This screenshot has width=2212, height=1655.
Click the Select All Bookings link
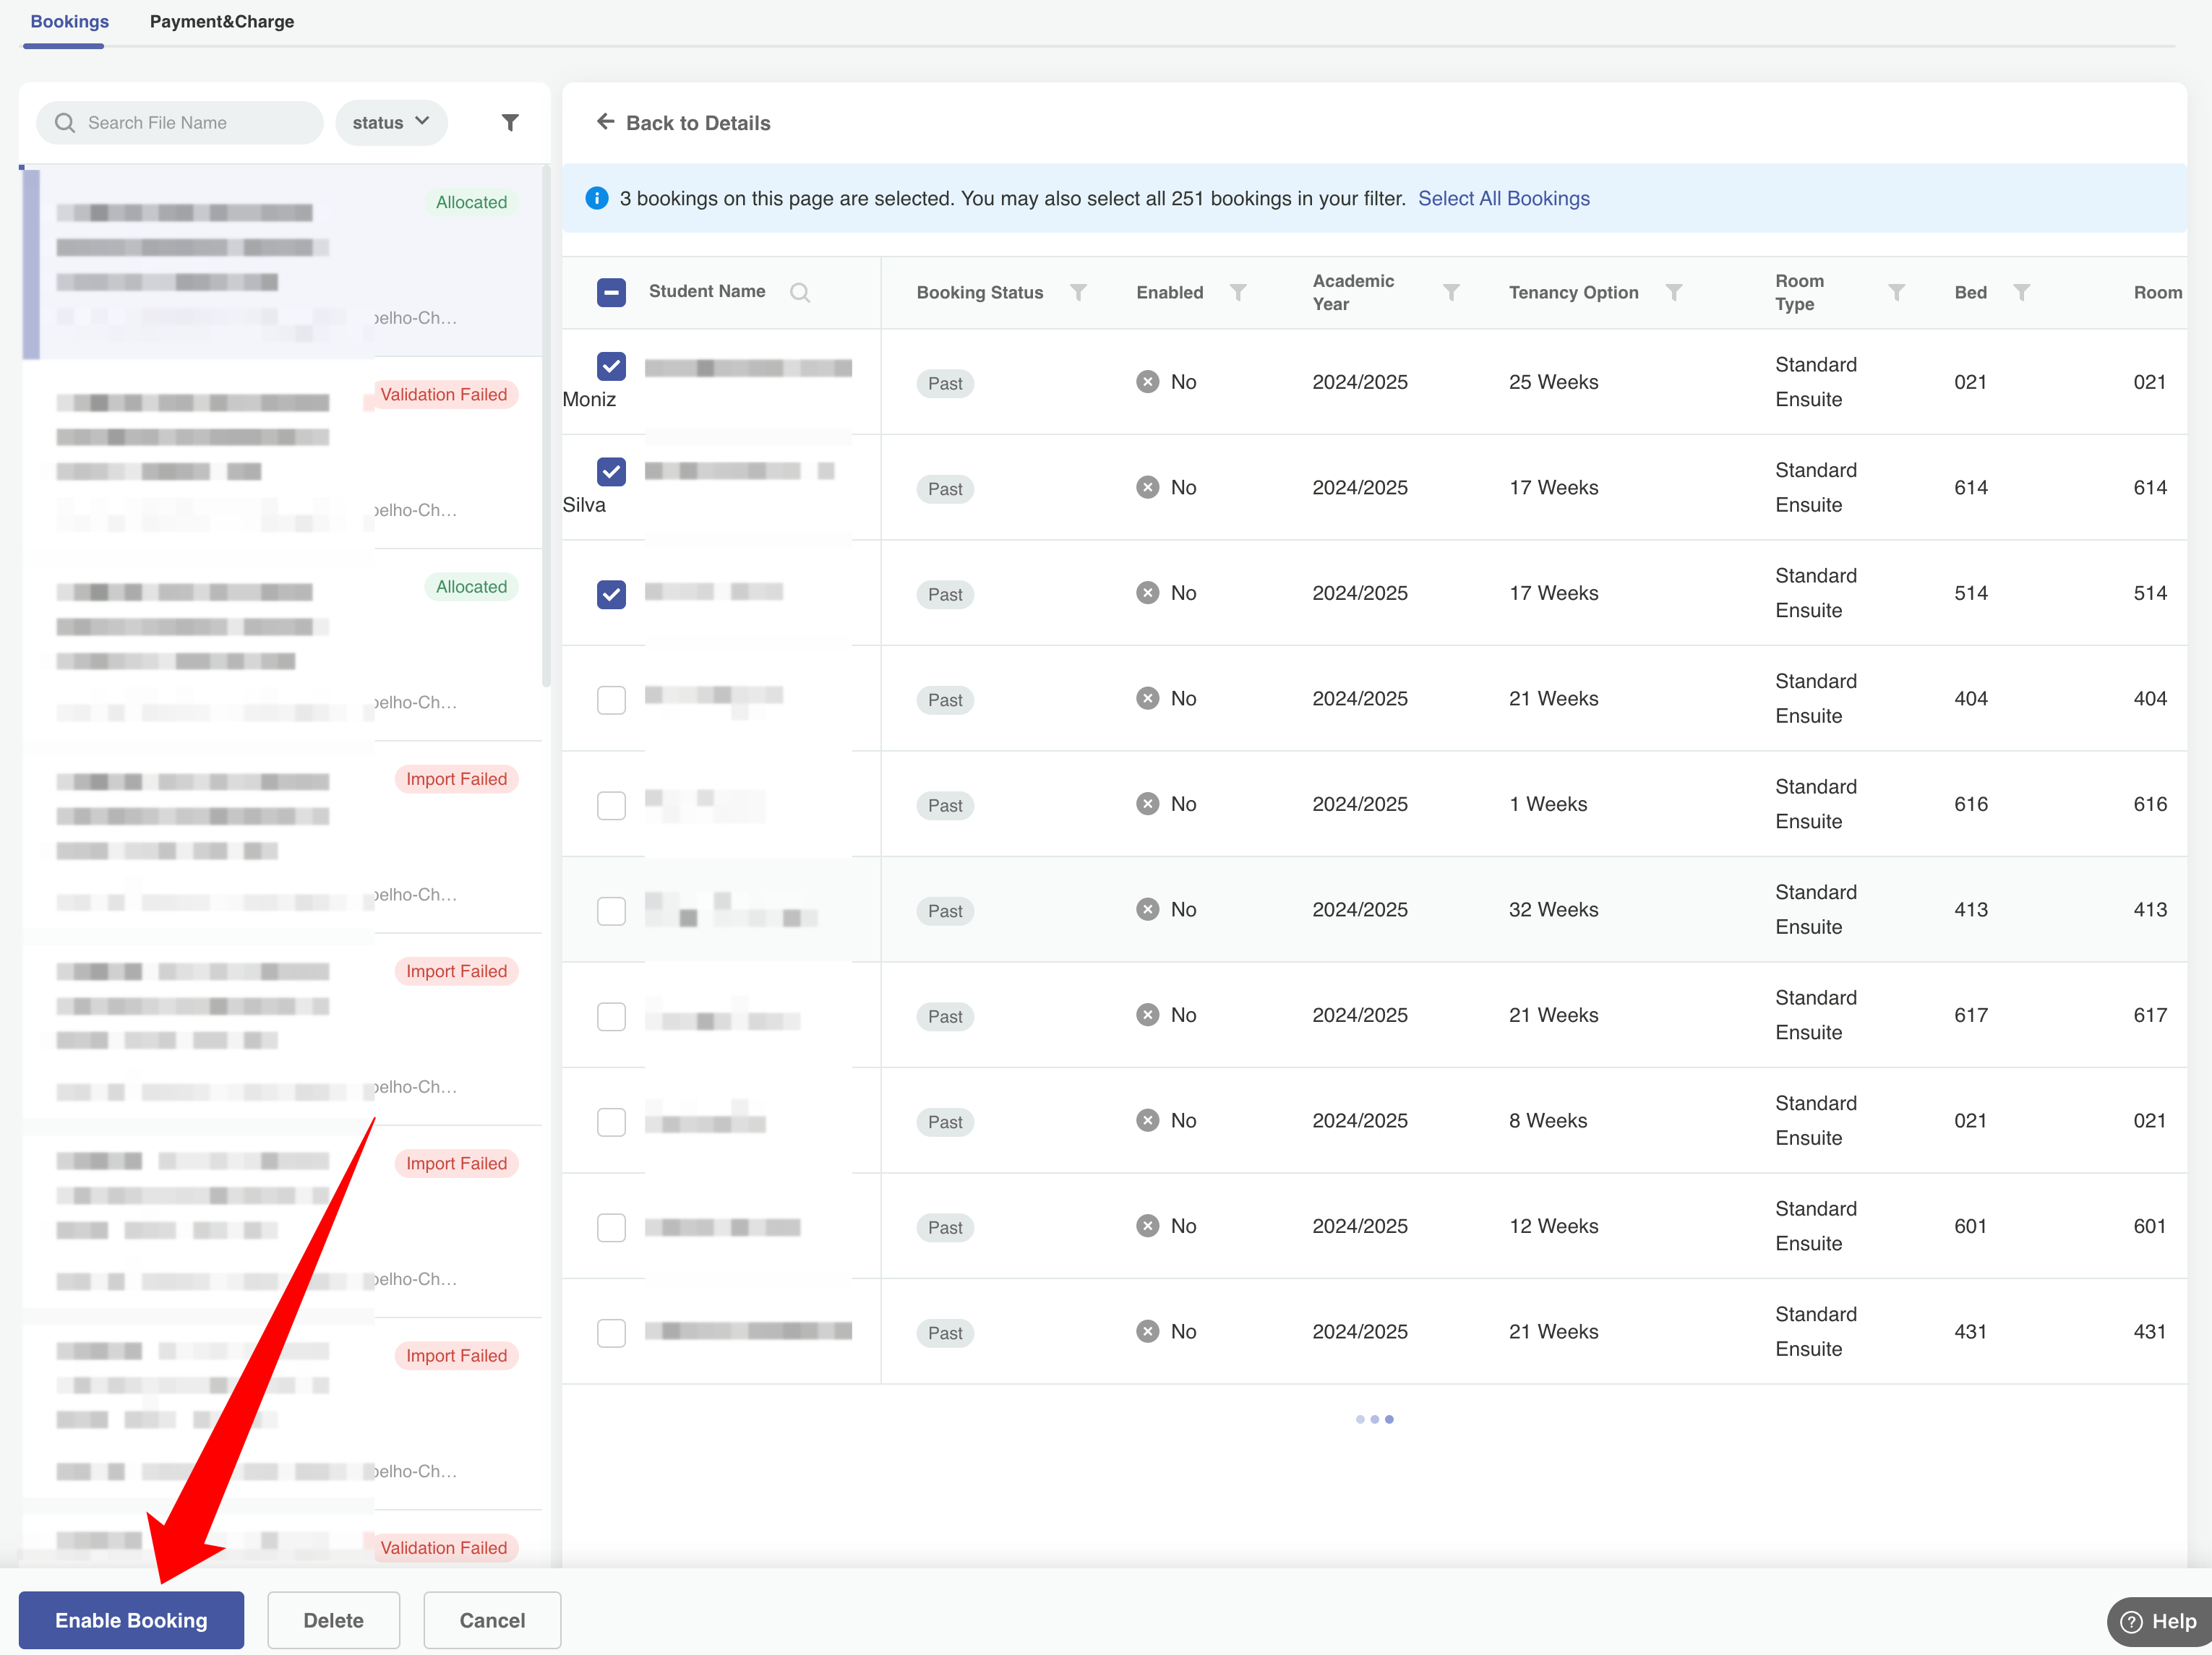tap(1503, 198)
